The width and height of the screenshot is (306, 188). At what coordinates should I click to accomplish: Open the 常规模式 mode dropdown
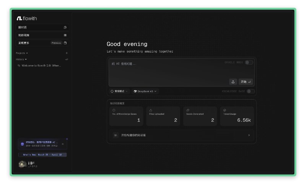coord(119,91)
